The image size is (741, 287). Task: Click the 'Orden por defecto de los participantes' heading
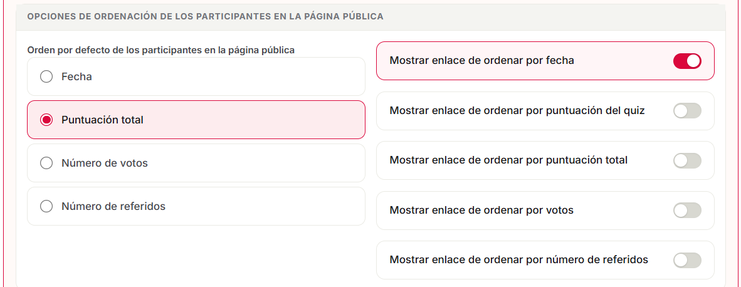coord(160,50)
